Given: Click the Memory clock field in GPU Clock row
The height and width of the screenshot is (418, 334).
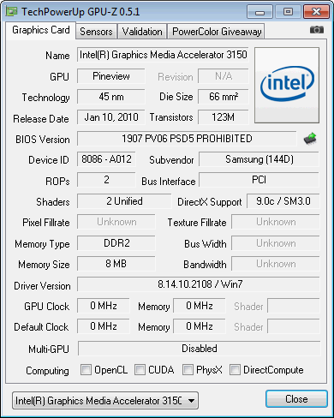Looking at the screenshot, I should (x=200, y=306).
